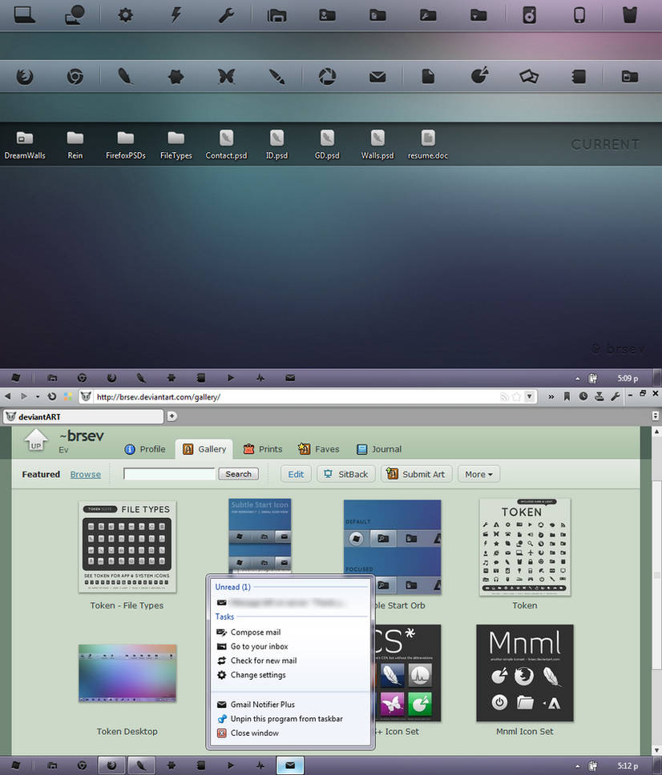Open the pie chart icon in the dock

coord(479,75)
